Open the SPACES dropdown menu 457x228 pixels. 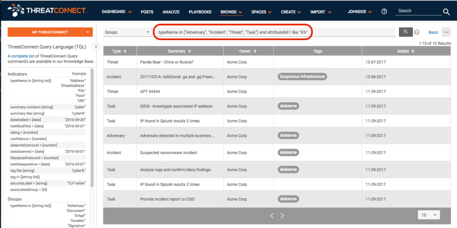coord(262,12)
